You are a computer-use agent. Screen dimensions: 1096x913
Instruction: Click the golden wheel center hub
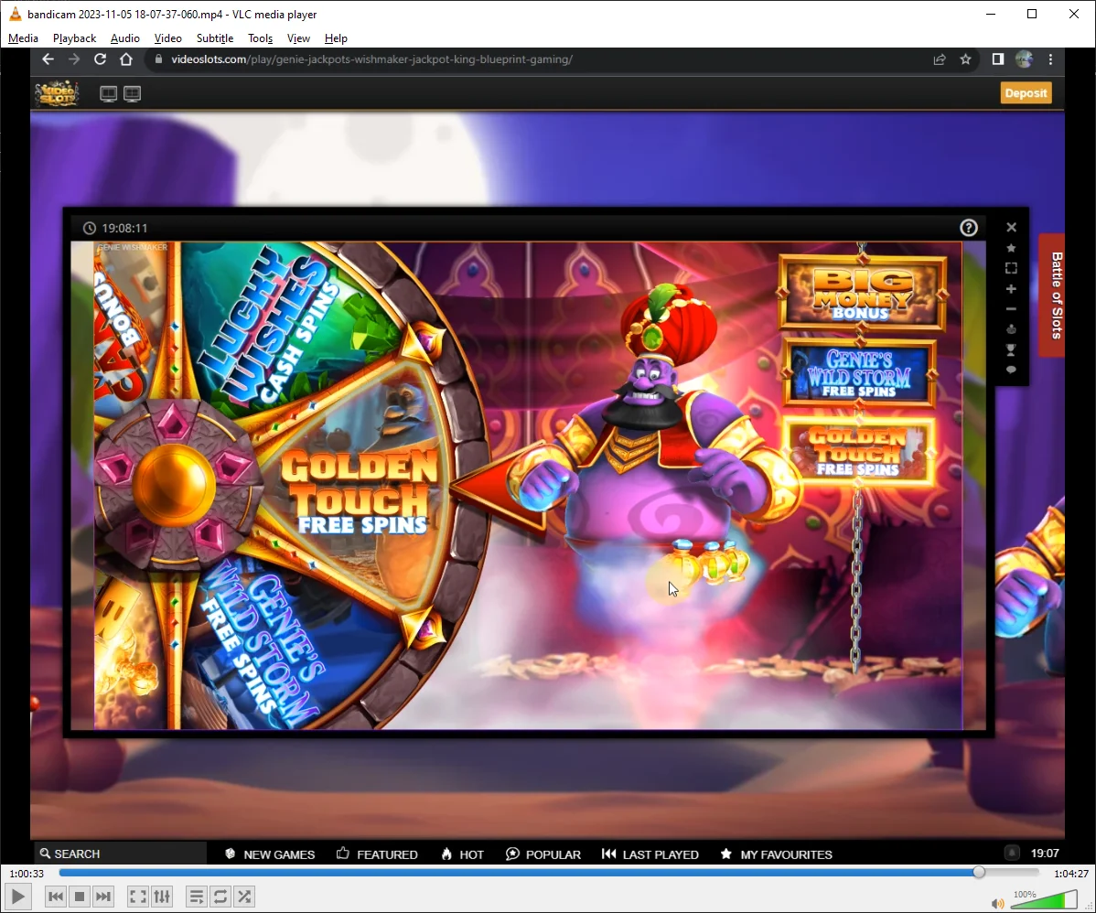173,484
